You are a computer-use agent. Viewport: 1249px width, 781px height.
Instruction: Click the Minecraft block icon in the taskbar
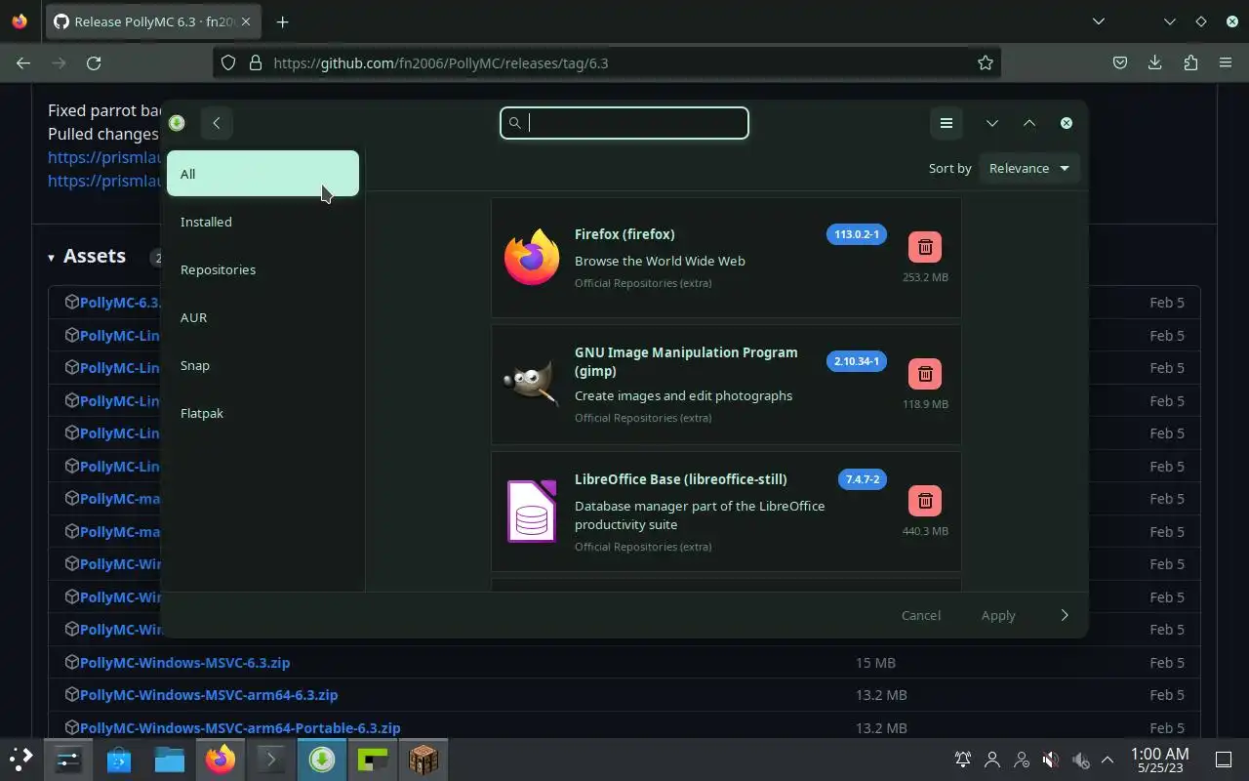pyautogui.click(x=423, y=759)
